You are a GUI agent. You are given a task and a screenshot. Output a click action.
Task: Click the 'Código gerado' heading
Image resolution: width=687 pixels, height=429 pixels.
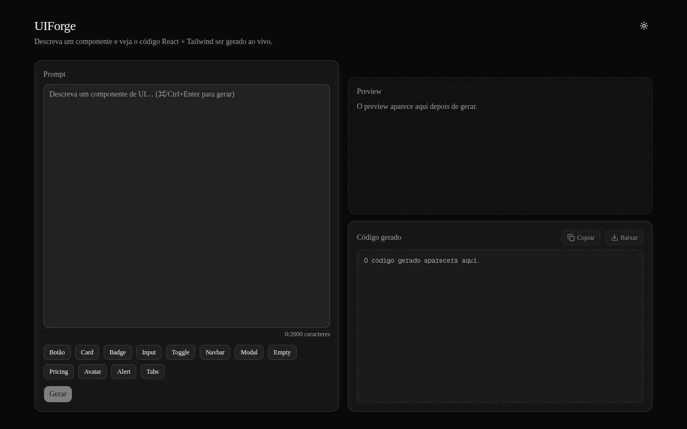[x=379, y=238]
